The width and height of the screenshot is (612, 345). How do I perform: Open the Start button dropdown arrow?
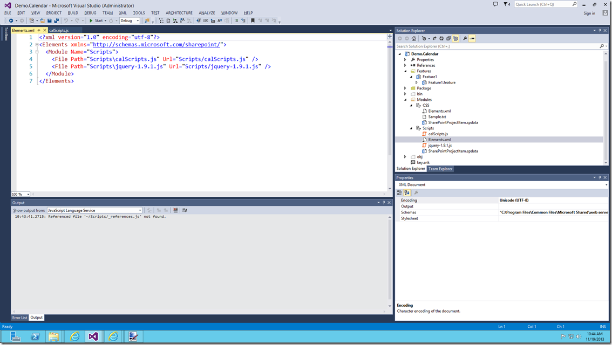pyautogui.click(x=105, y=20)
